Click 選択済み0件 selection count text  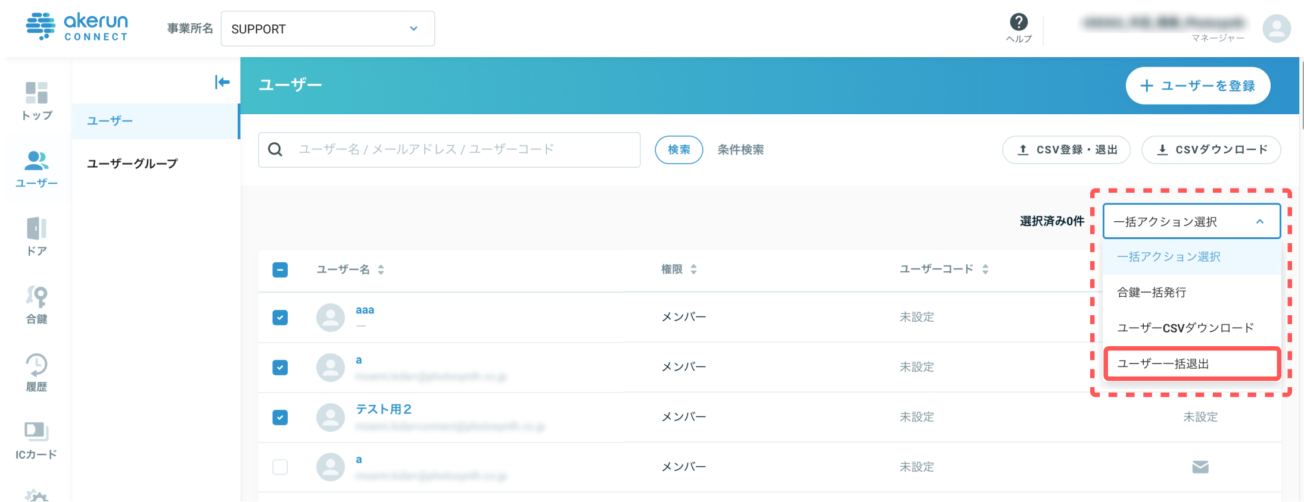[x=1052, y=221]
